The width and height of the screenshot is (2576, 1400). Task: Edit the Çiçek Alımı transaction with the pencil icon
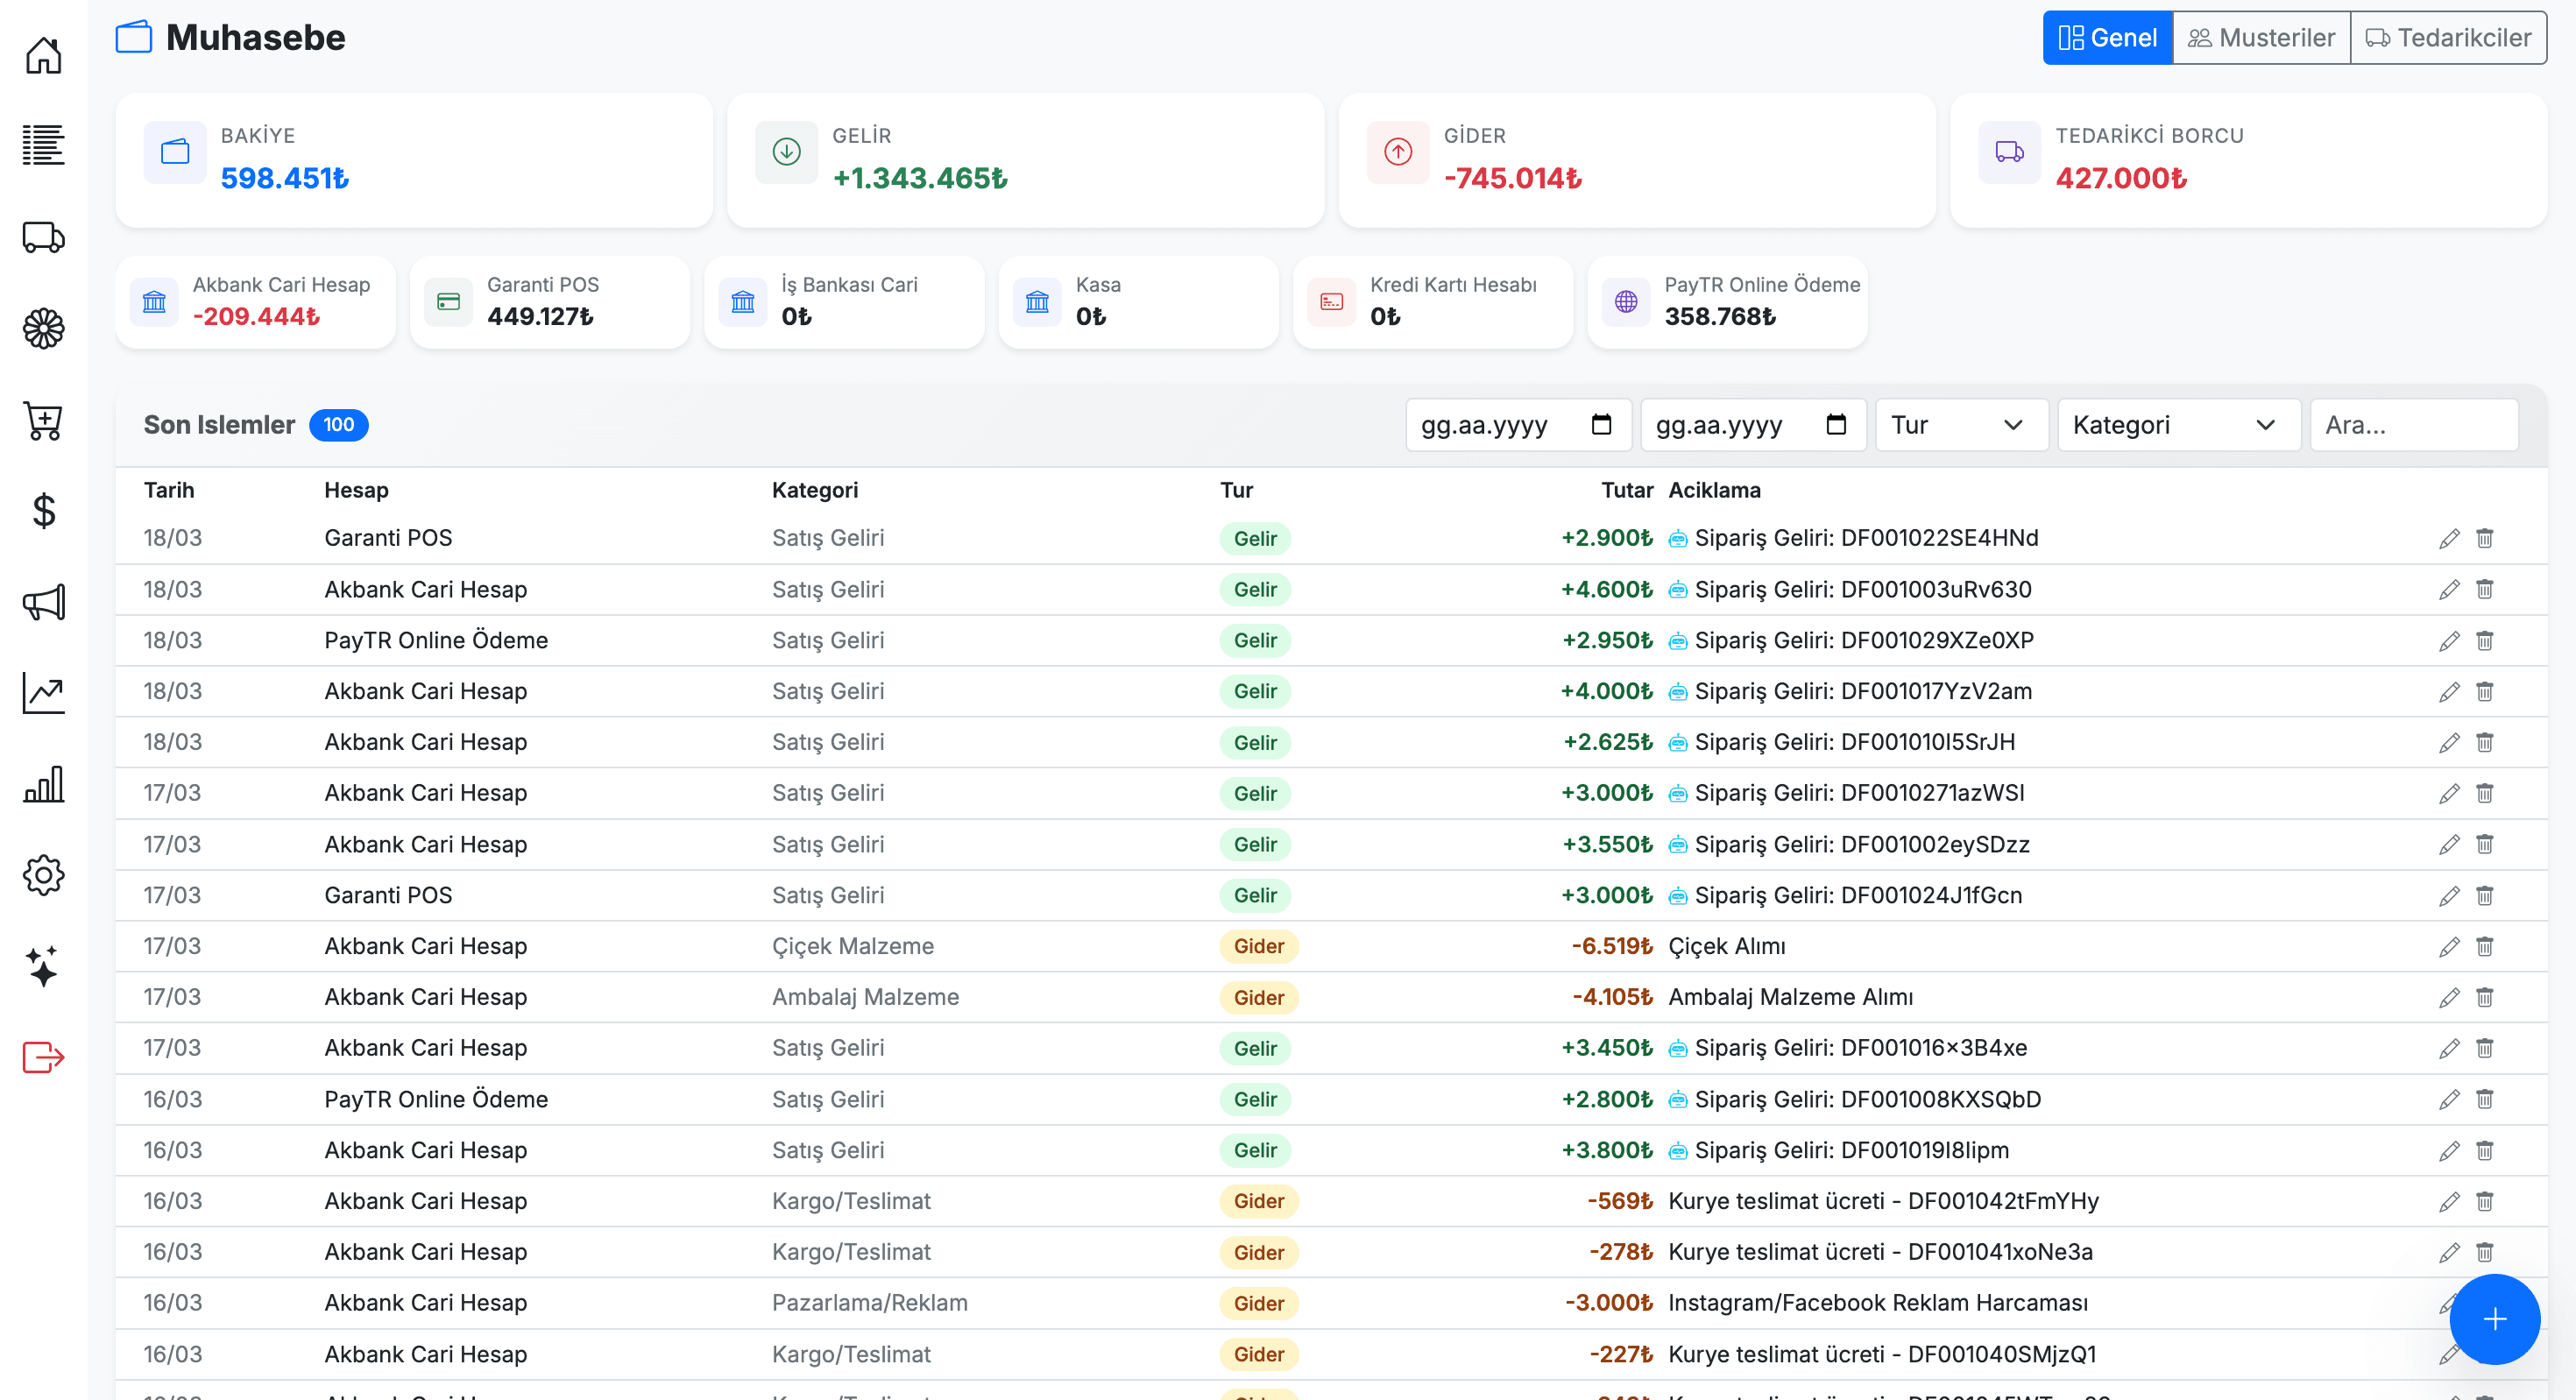point(2448,946)
